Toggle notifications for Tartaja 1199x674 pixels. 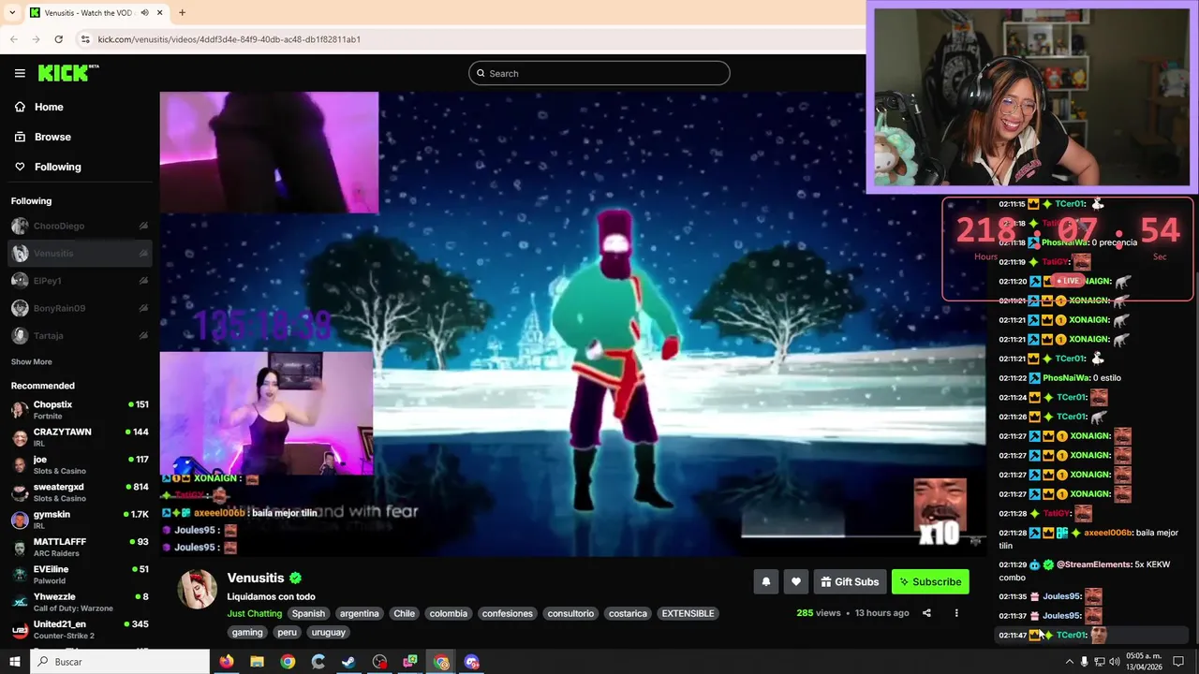(x=143, y=335)
